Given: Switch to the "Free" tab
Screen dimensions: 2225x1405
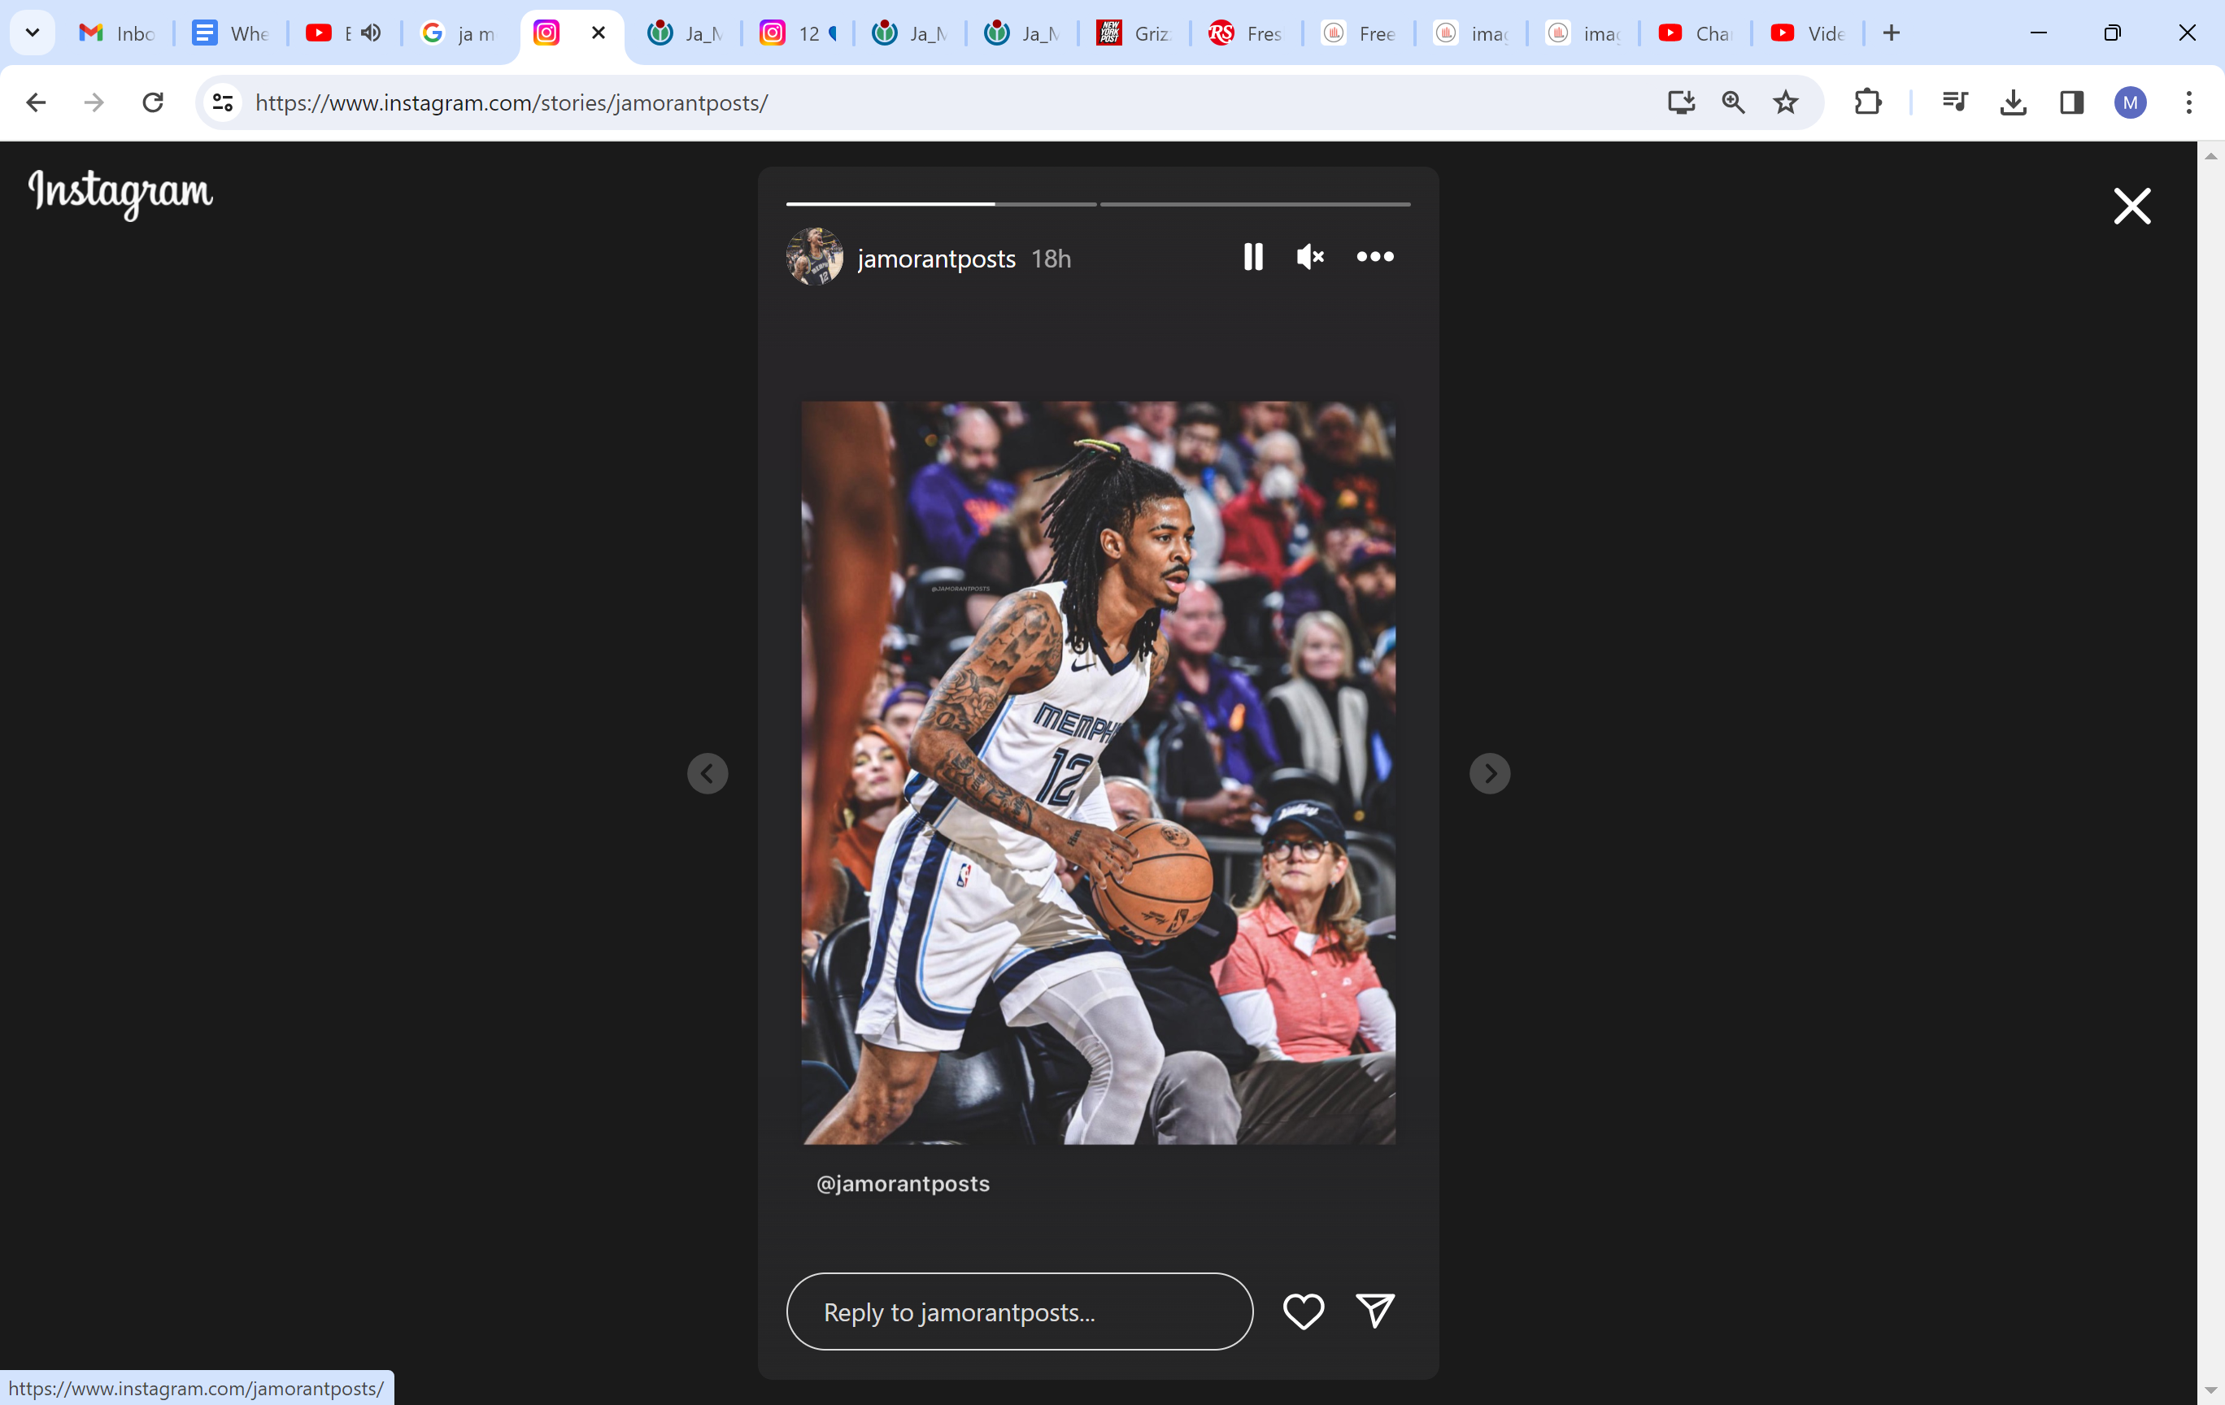Looking at the screenshot, I should [1358, 33].
